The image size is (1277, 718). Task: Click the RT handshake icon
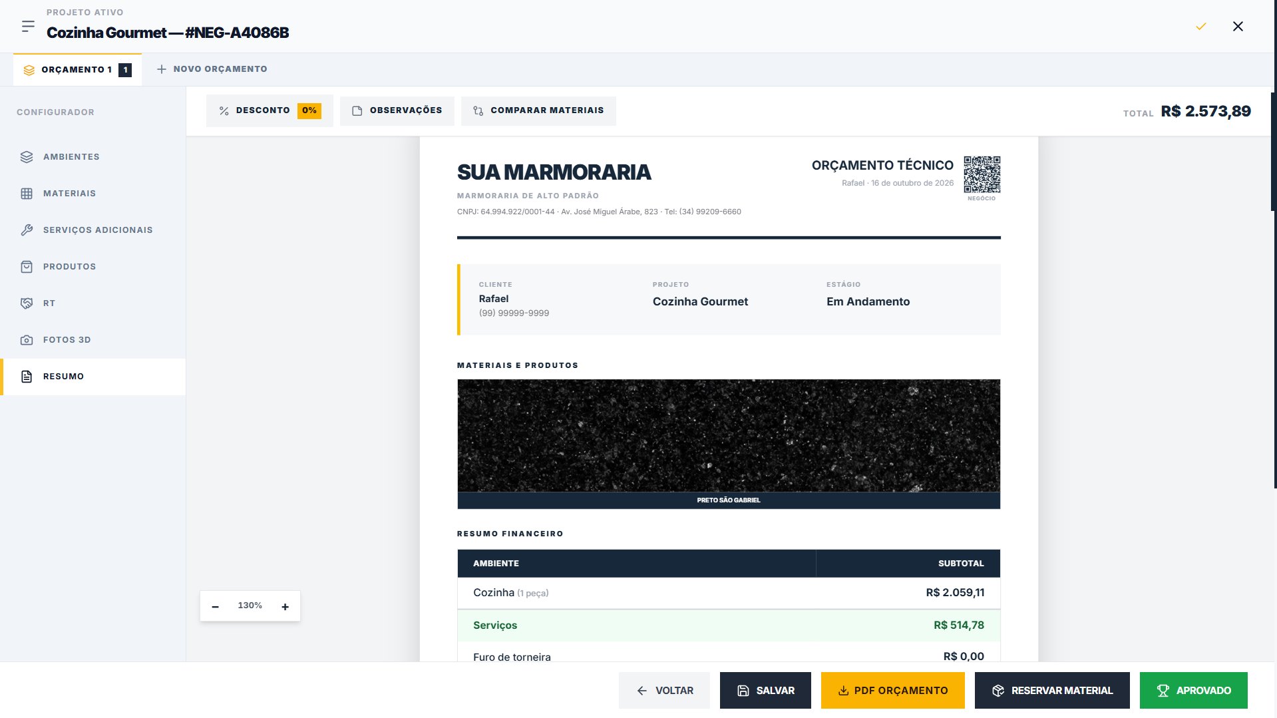click(x=27, y=303)
